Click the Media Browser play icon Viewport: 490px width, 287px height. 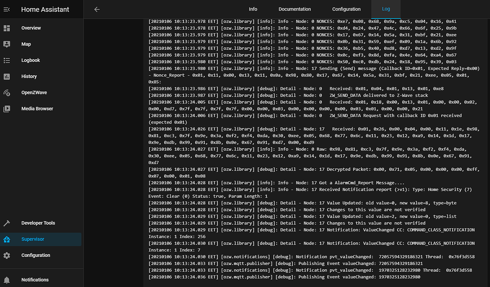[7, 109]
